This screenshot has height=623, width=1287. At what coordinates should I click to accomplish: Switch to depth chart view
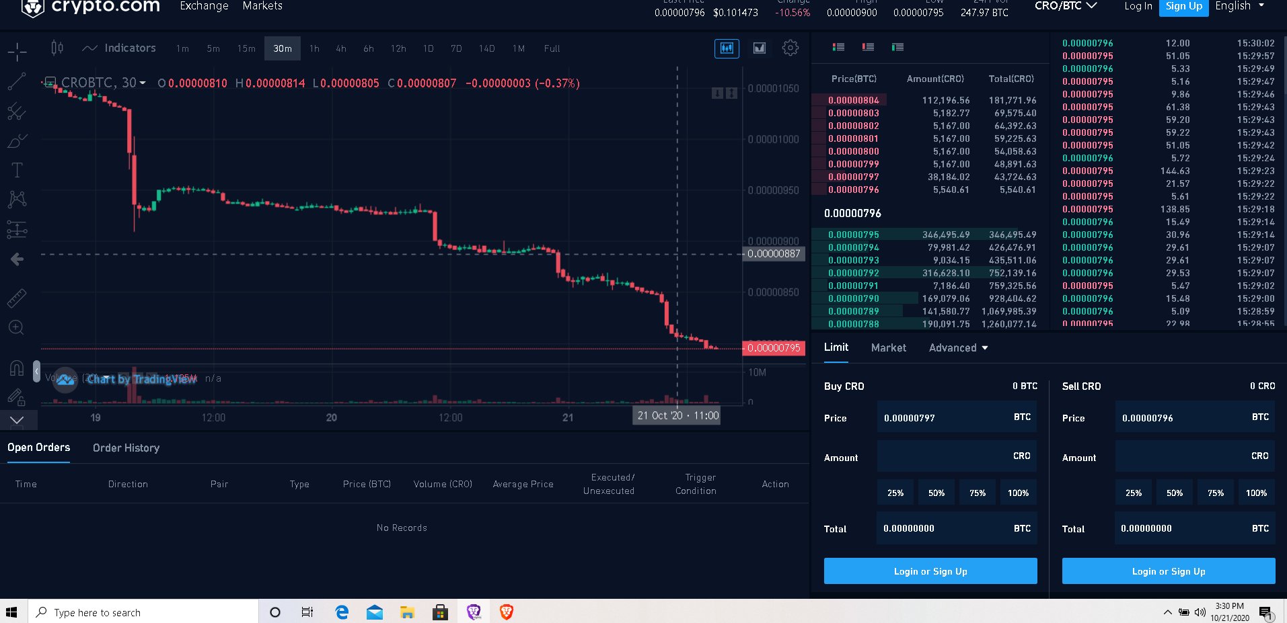[760, 48]
